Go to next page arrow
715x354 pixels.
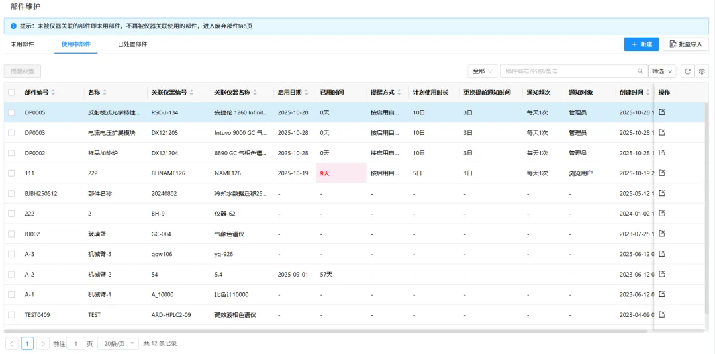click(x=43, y=343)
